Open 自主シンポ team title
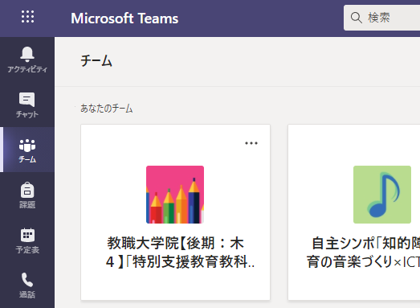 click(363, 253)
